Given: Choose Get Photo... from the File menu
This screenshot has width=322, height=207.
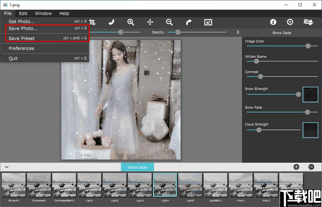Looking at the screenshot, I should tap(45, 22).
